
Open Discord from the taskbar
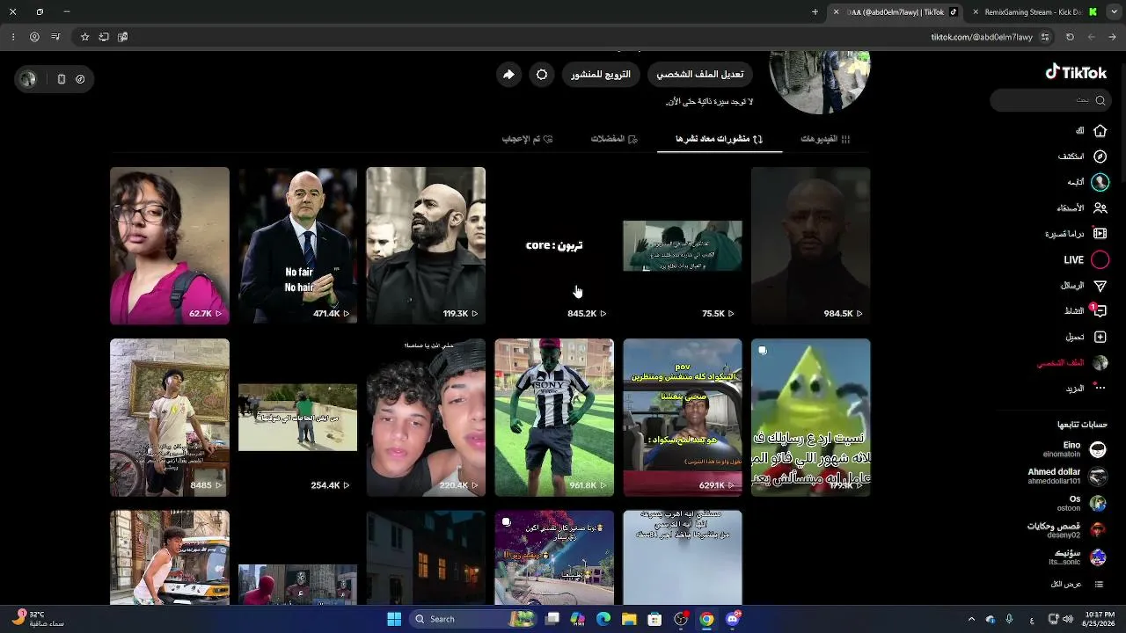pyautogui.click(x=733, y=619)
